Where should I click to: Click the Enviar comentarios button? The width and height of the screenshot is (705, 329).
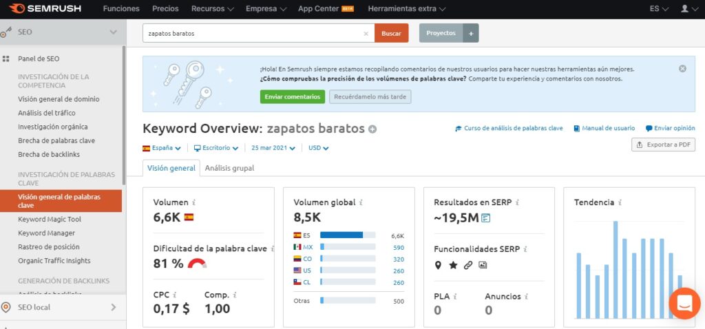[292, 96]
